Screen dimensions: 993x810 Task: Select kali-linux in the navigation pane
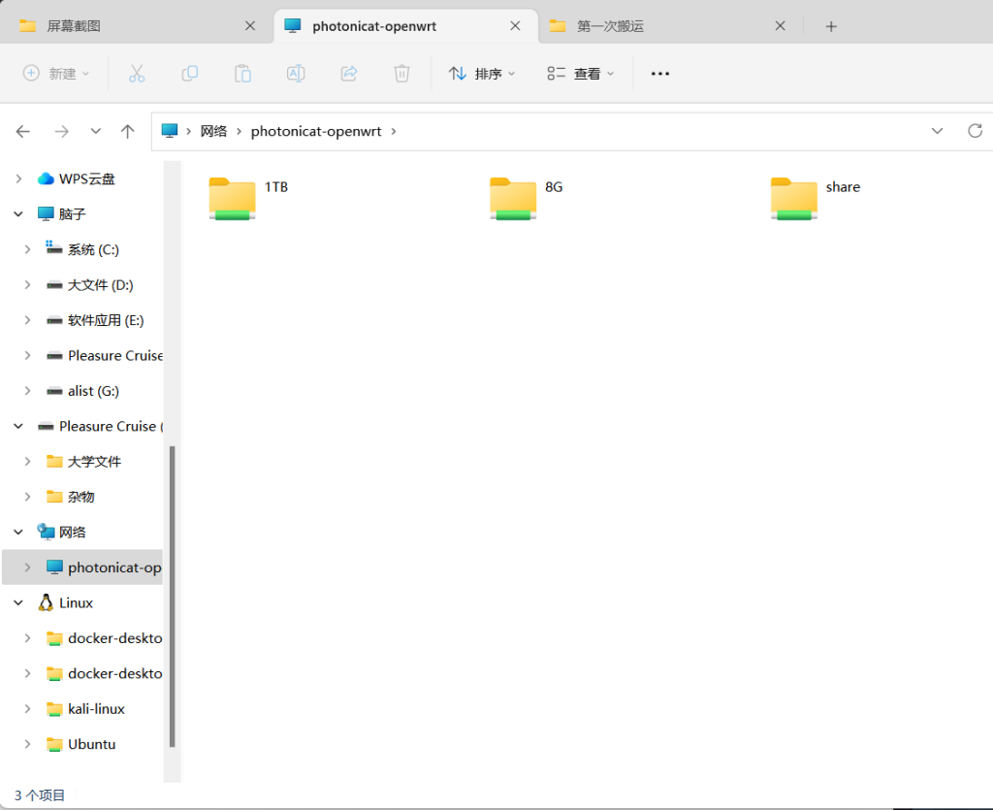(x=96, y=709)
